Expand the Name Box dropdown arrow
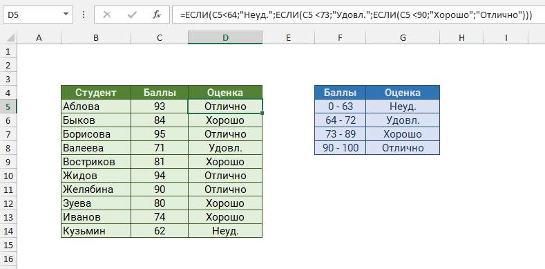545x269 pixels. tap(66, 15)
